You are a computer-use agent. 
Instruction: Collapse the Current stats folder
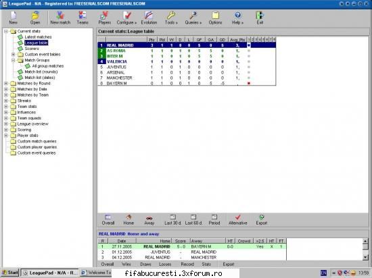(x=6, y=31)
